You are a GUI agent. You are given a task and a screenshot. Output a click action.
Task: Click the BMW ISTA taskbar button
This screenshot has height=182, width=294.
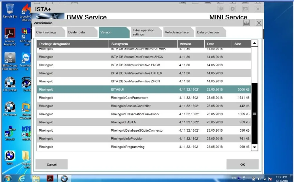64,178
